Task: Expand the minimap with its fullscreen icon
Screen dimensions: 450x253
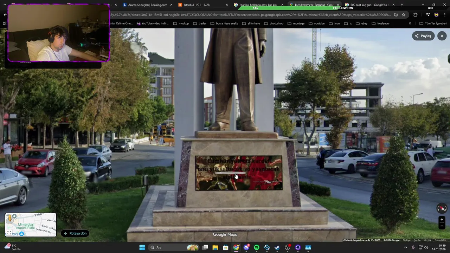Action: 9,233
